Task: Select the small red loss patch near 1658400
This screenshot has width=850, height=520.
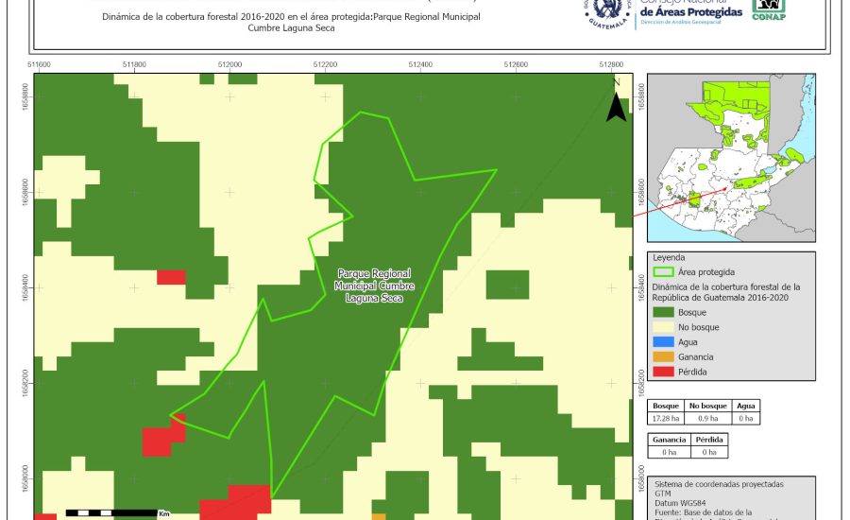Action: tap(171, 277)
